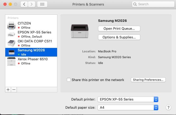
Task: Click the search magnifier icon
Action: click(135, 4)
